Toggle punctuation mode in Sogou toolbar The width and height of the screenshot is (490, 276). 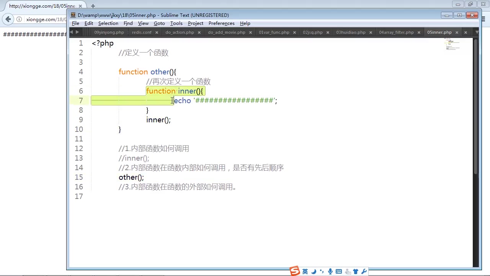[x=322, y=271]
